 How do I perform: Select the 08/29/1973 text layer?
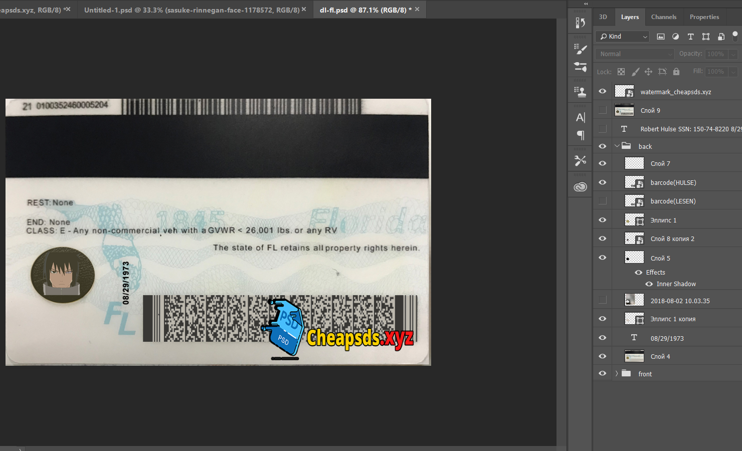667,339
